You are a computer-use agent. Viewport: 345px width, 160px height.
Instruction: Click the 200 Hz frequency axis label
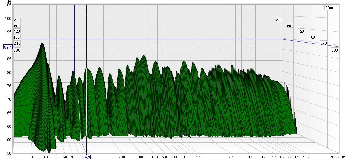pos(122,157)
